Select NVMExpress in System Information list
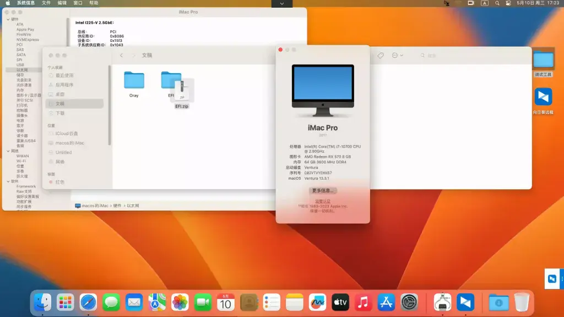The height and width of the screenshot is (317, 564). [x=28, y=40]
